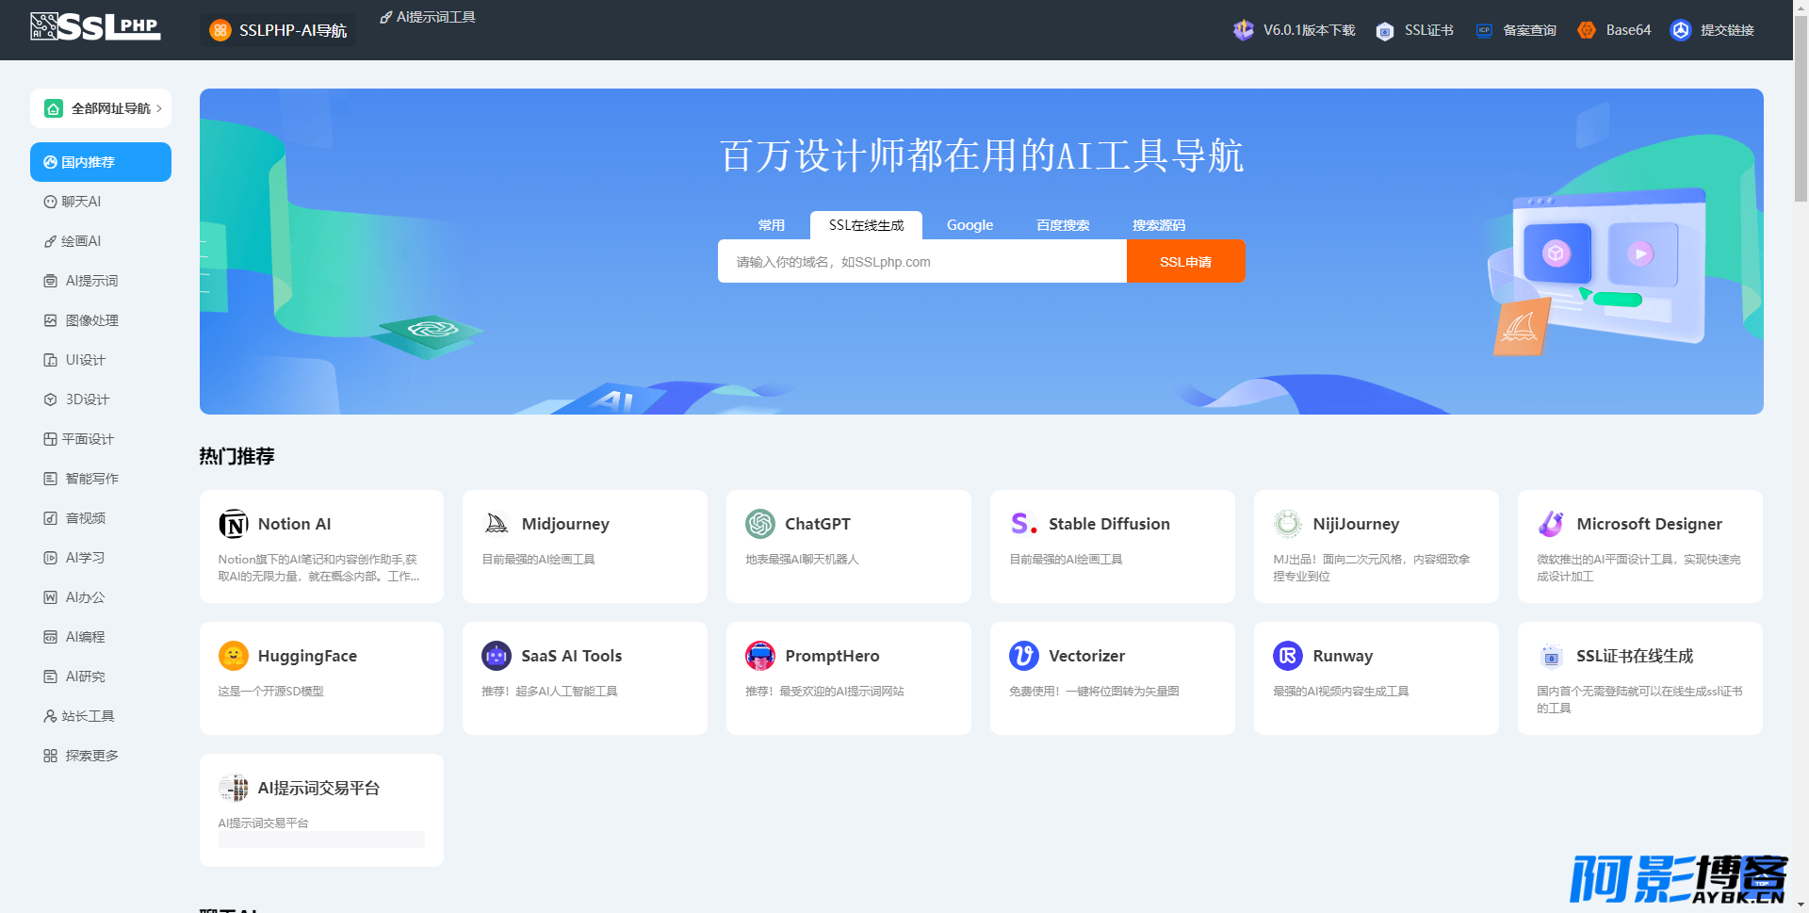This screenshot has width=1809, height=913.
Task: Click the orange SSL申请 button
Action: click(x=1185, y=261)
